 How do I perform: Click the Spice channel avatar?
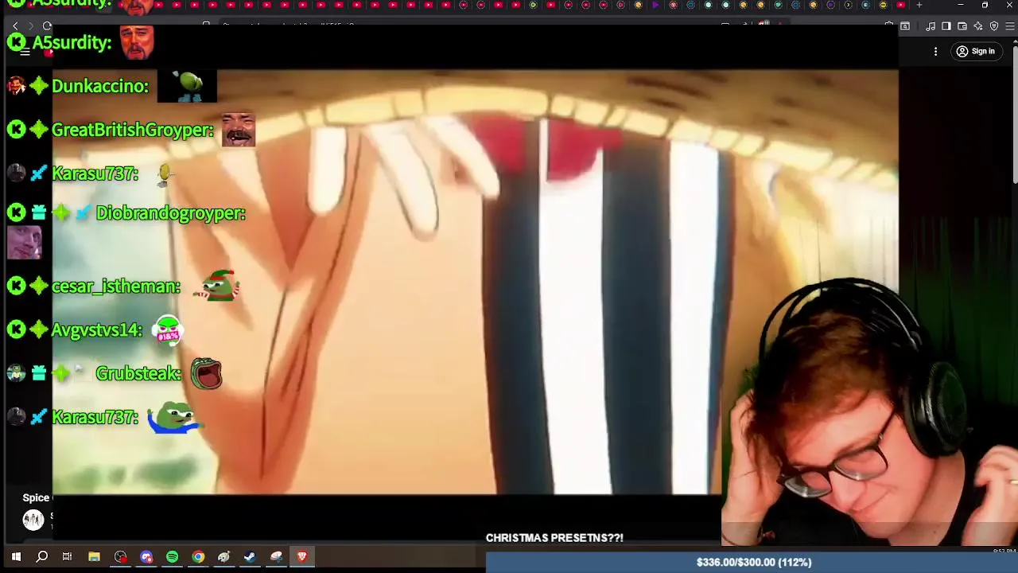click(x=33, y=520)
